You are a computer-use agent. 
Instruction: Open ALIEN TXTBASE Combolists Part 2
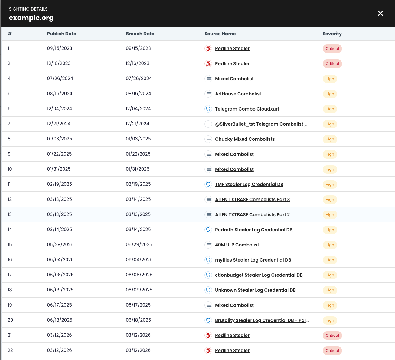(253, 214)
